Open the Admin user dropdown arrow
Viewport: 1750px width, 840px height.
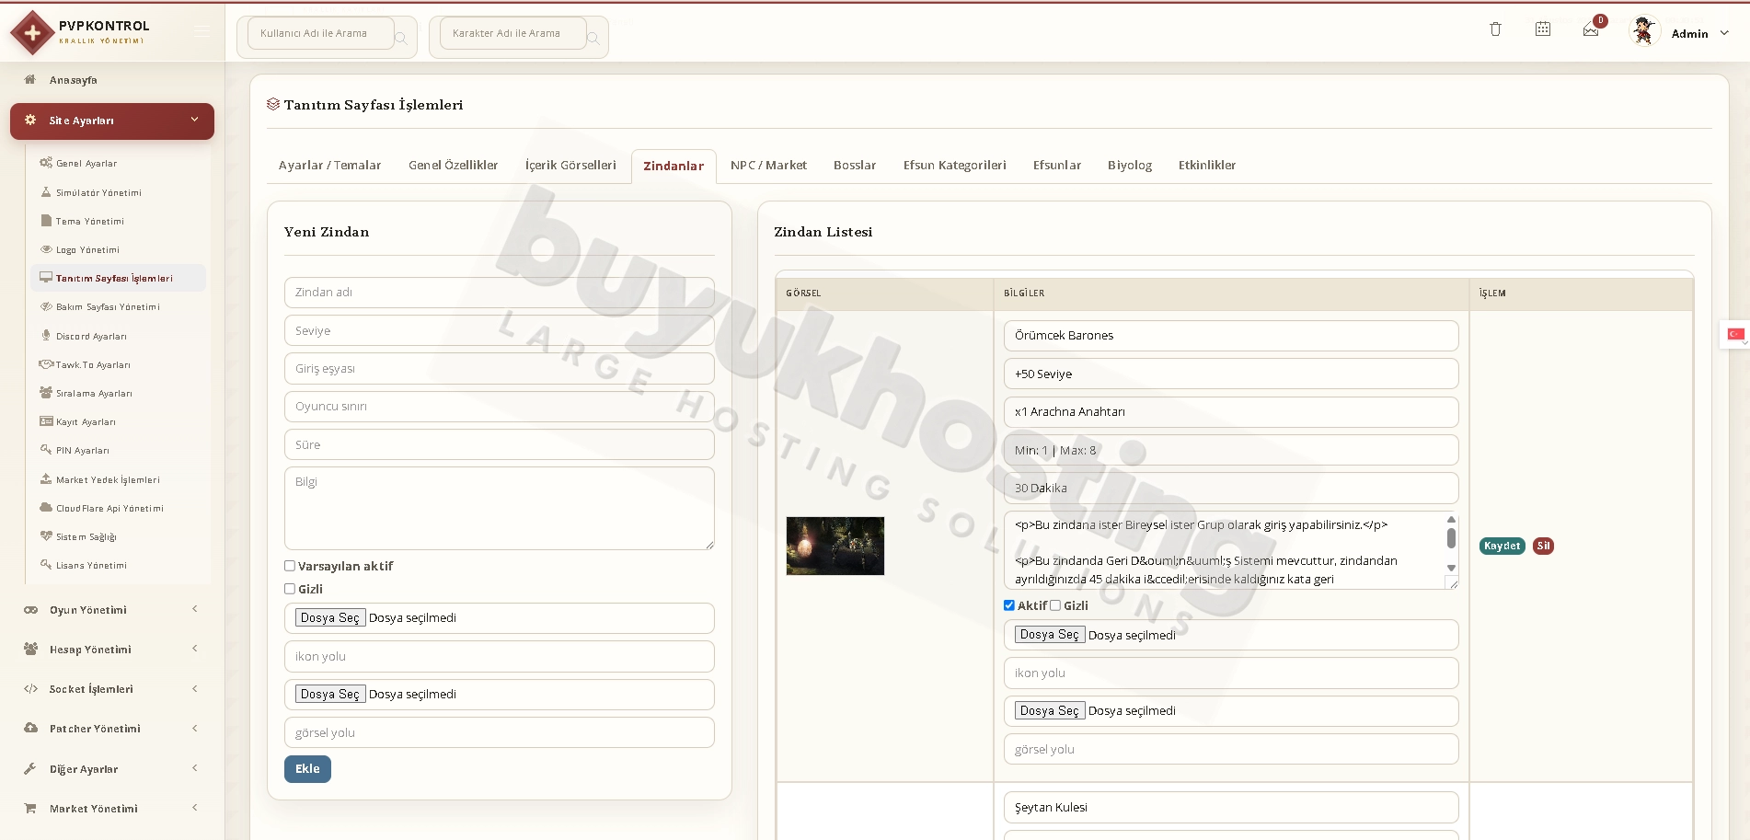[1724, 33]
